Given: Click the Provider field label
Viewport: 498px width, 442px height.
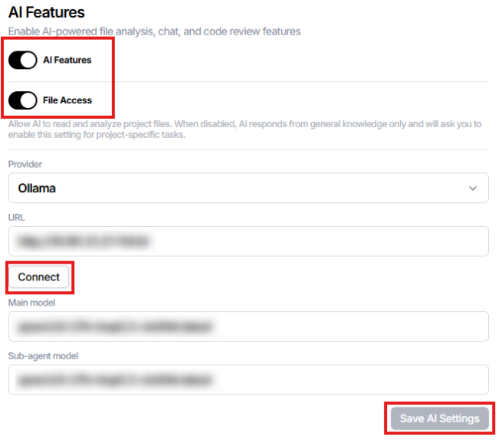Looking at the screenshot, I should tap(25, 164).
